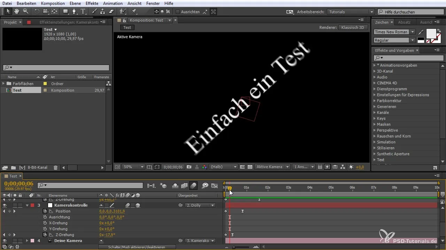Click the white text fill color swatch
The image size is (446, 250).
pyautogui.click(x=431, y=33)
